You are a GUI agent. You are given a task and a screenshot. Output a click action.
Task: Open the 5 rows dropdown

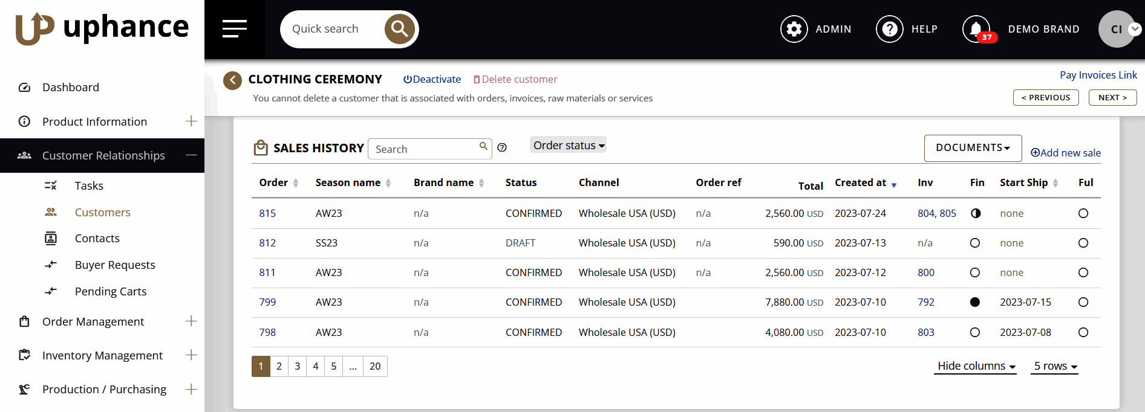point(1055,366)
